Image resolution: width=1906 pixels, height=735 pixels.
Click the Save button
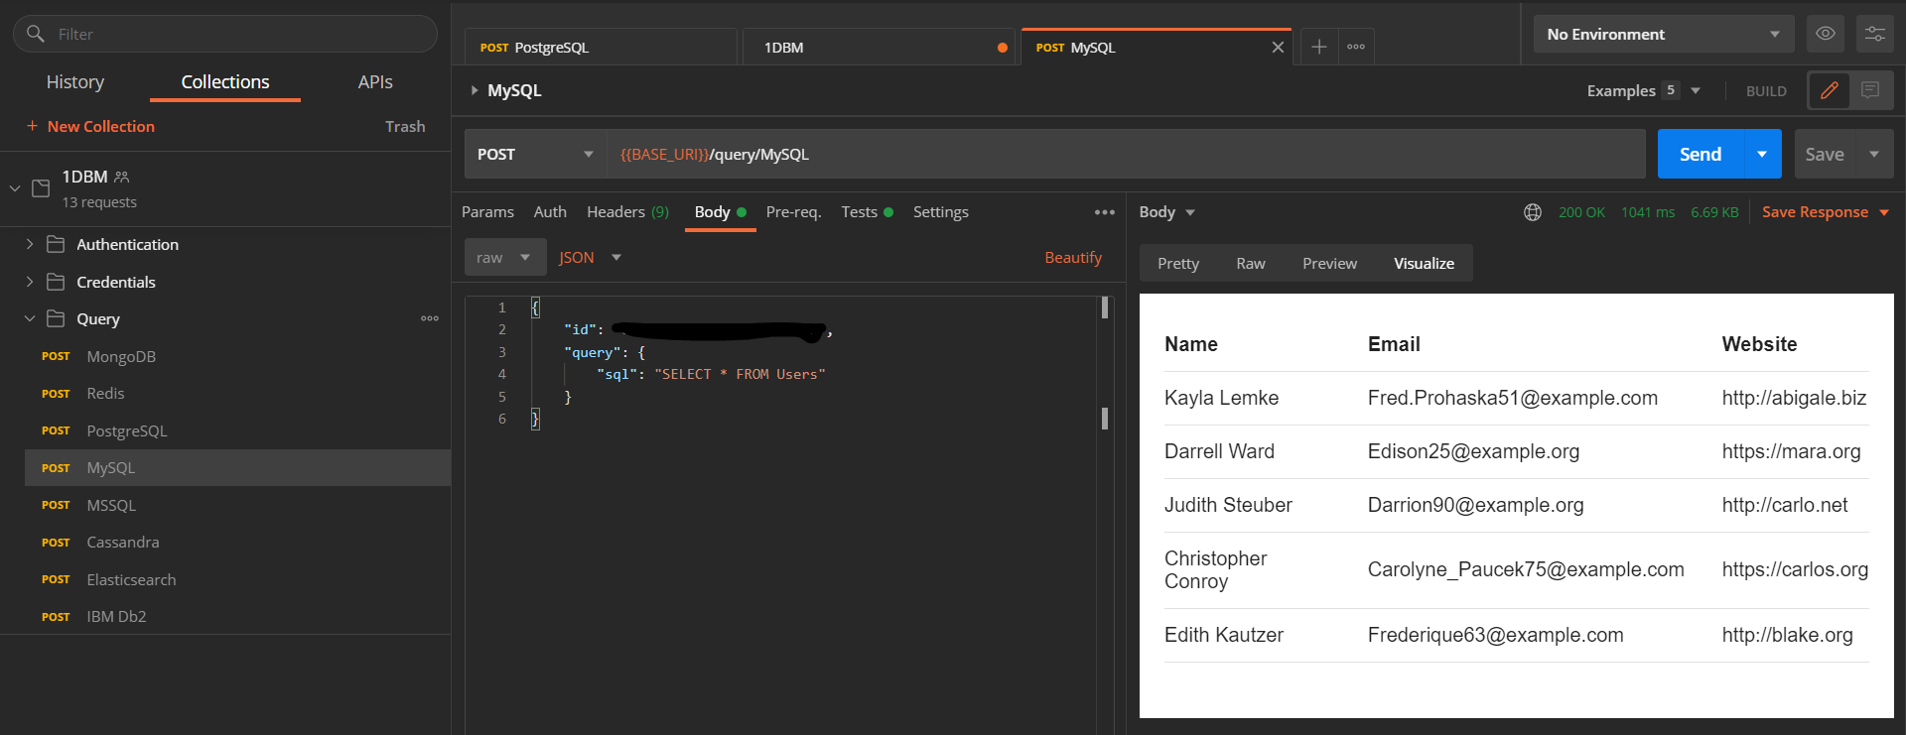(x=1825, y=154)
